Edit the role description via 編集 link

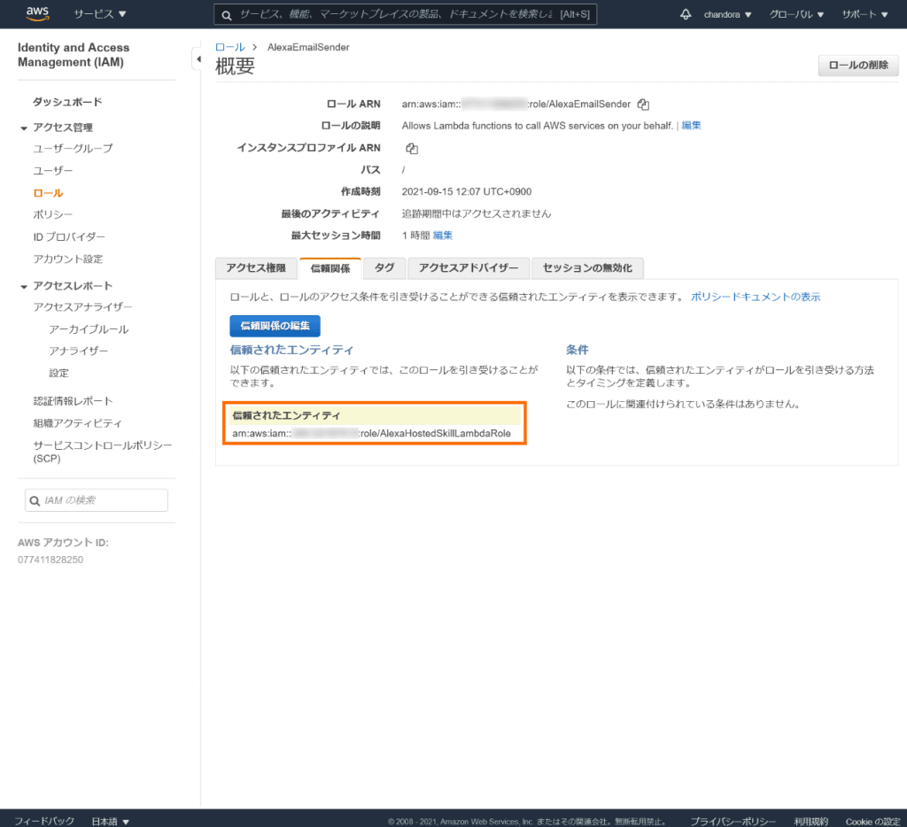pos(691,126)
